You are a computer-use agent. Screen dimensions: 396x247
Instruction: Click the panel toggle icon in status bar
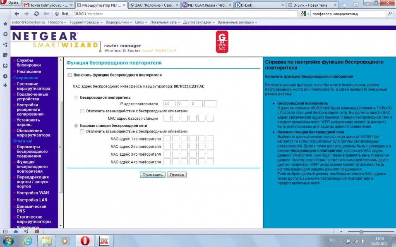pyautogui.click(x=5, y=231)
